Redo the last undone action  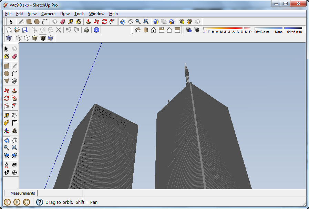click(x=76, y=30)
